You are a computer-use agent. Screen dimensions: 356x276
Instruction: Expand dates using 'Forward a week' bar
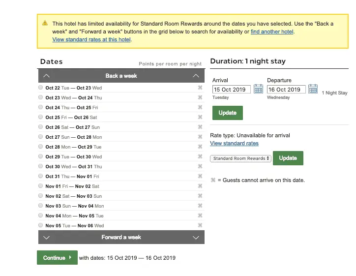121,237
